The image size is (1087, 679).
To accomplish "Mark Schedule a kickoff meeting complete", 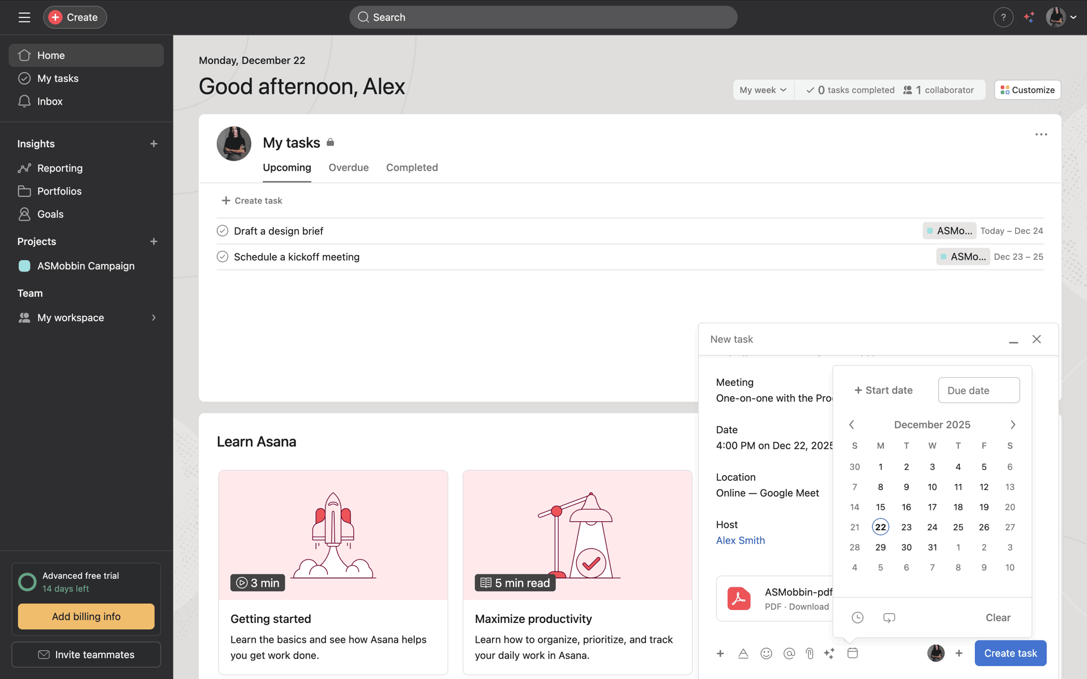I will tap(222, 257).
